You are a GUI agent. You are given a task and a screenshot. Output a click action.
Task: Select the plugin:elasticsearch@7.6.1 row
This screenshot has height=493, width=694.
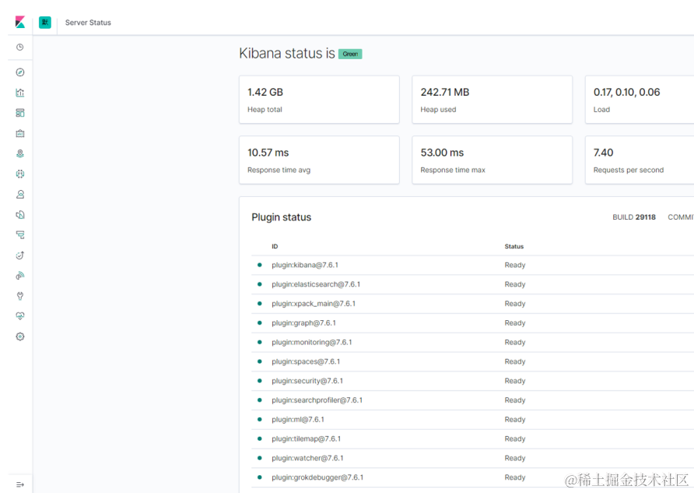pyautogui.click(x=473, y=284)
